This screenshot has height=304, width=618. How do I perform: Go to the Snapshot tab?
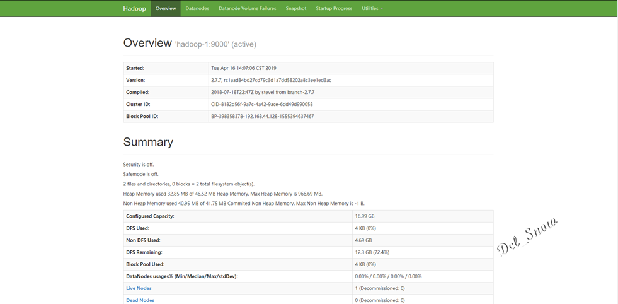click(x=296, y=8)
